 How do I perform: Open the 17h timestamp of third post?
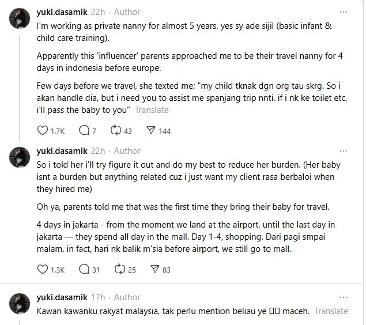pos(97,297)
